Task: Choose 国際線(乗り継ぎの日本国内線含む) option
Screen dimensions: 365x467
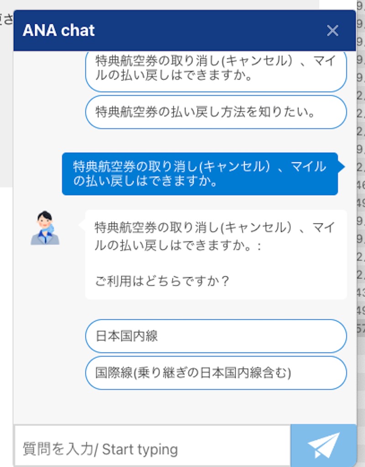Action: [216, 373]
